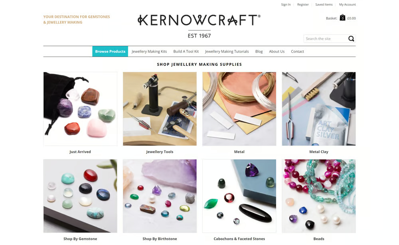Open the About Us page
399x245 pixels.
pos(277,51)
